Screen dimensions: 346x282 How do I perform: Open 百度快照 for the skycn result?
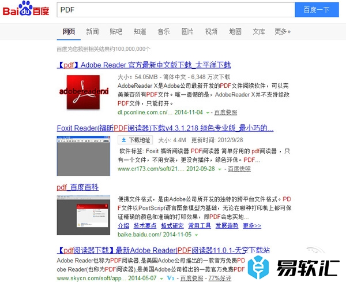191,278
